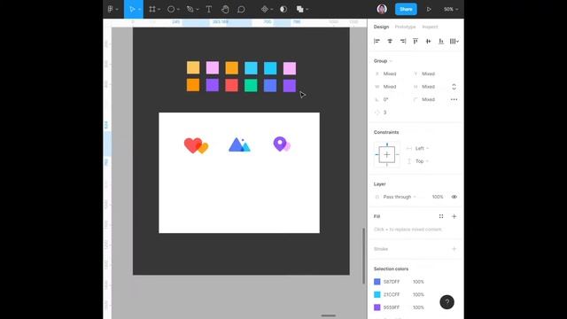The image size is (567, 319).
Task: Click the Width field
Action: [391, 87]
